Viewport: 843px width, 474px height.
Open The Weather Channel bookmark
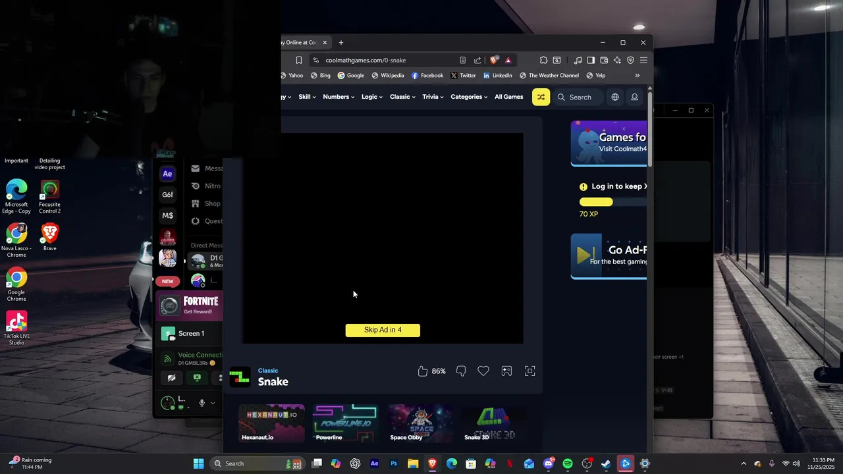[x=549, y=76]
